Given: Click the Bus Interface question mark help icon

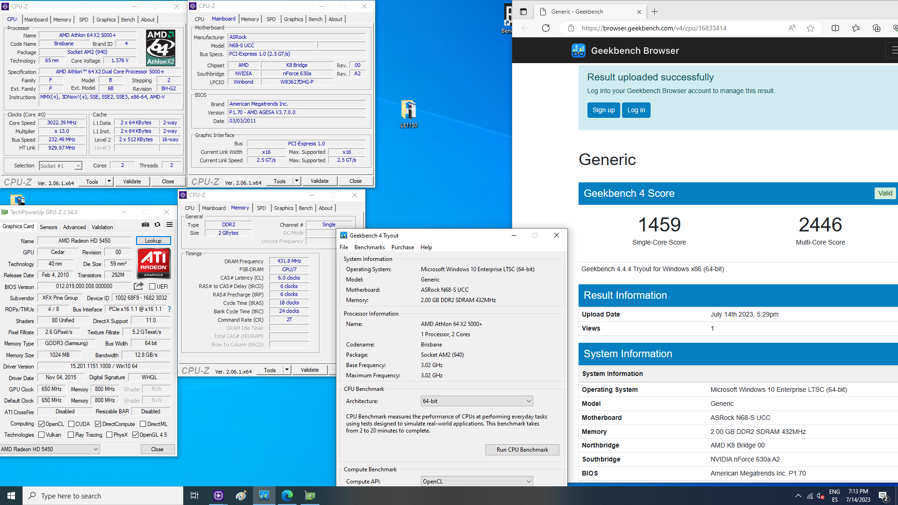Looking at the screenshot, I should point(169,309).
